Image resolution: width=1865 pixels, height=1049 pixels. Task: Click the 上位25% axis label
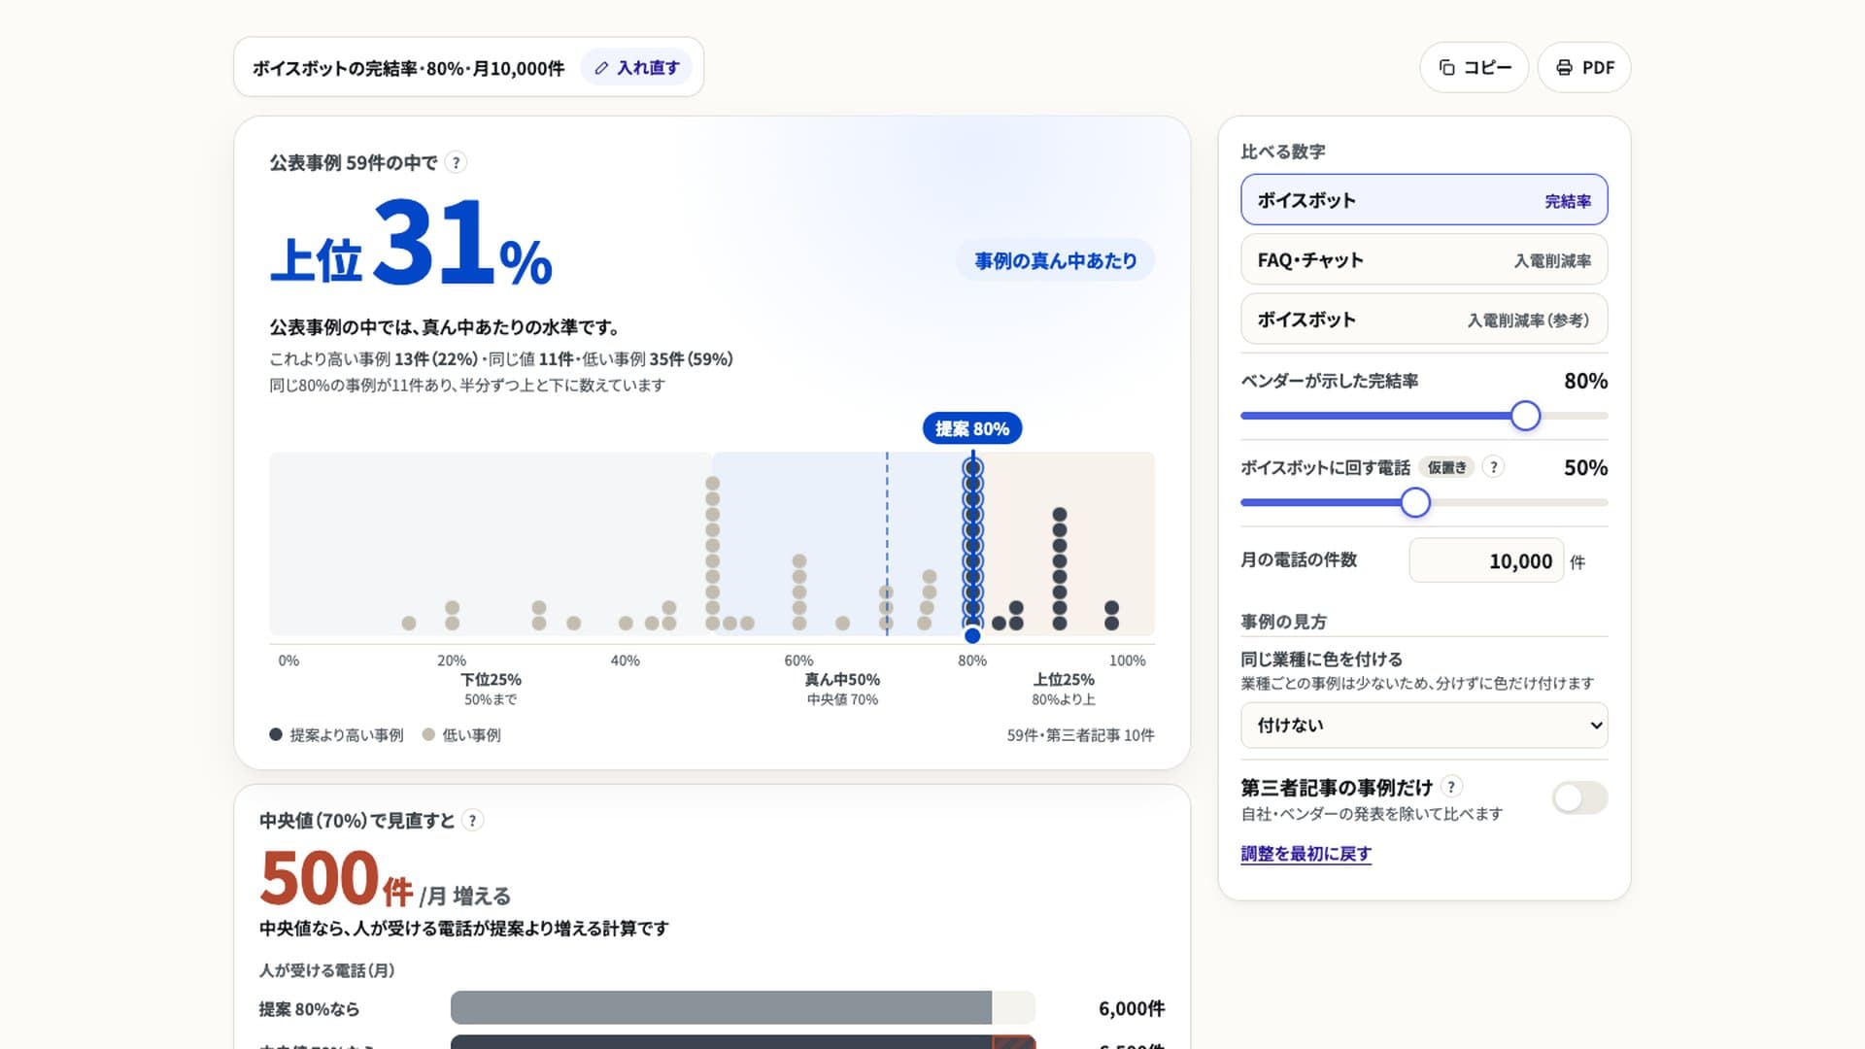[x=1064, y=680]
